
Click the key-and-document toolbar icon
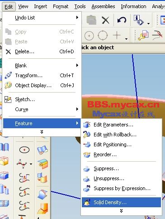pyautogui.click(x=143, y=36)
